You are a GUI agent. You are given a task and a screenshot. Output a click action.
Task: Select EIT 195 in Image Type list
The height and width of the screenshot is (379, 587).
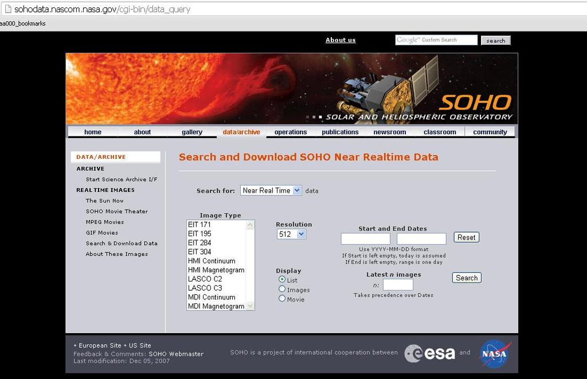coord(216,234)
